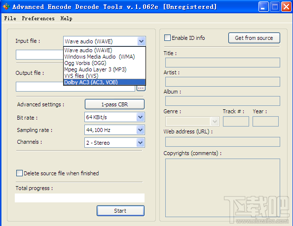293x226 pixels.
Task: Choose Wave audio (WAVE) from the list
Action: (x=105, y=50)
